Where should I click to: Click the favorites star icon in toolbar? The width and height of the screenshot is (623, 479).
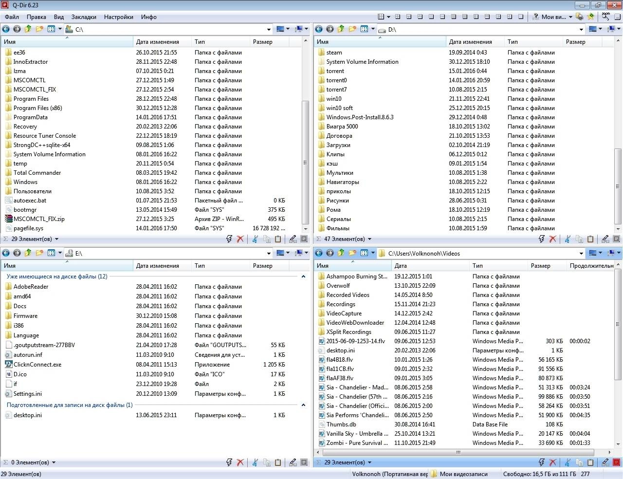coord(590,17)
